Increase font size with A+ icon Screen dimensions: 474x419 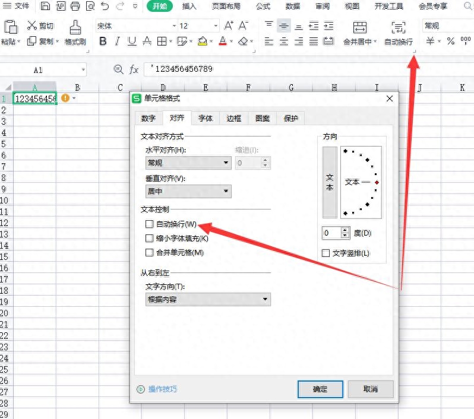click(x=229, y=26)
